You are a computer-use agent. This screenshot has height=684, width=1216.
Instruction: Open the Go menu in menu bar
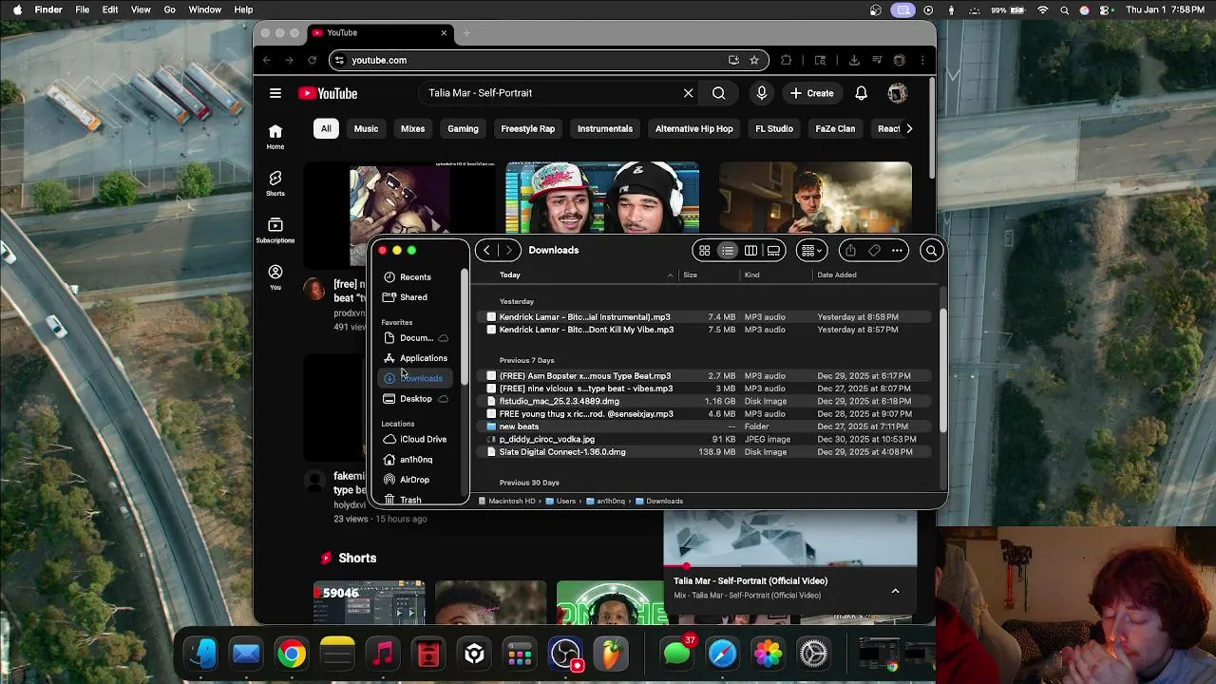point(170,9)
